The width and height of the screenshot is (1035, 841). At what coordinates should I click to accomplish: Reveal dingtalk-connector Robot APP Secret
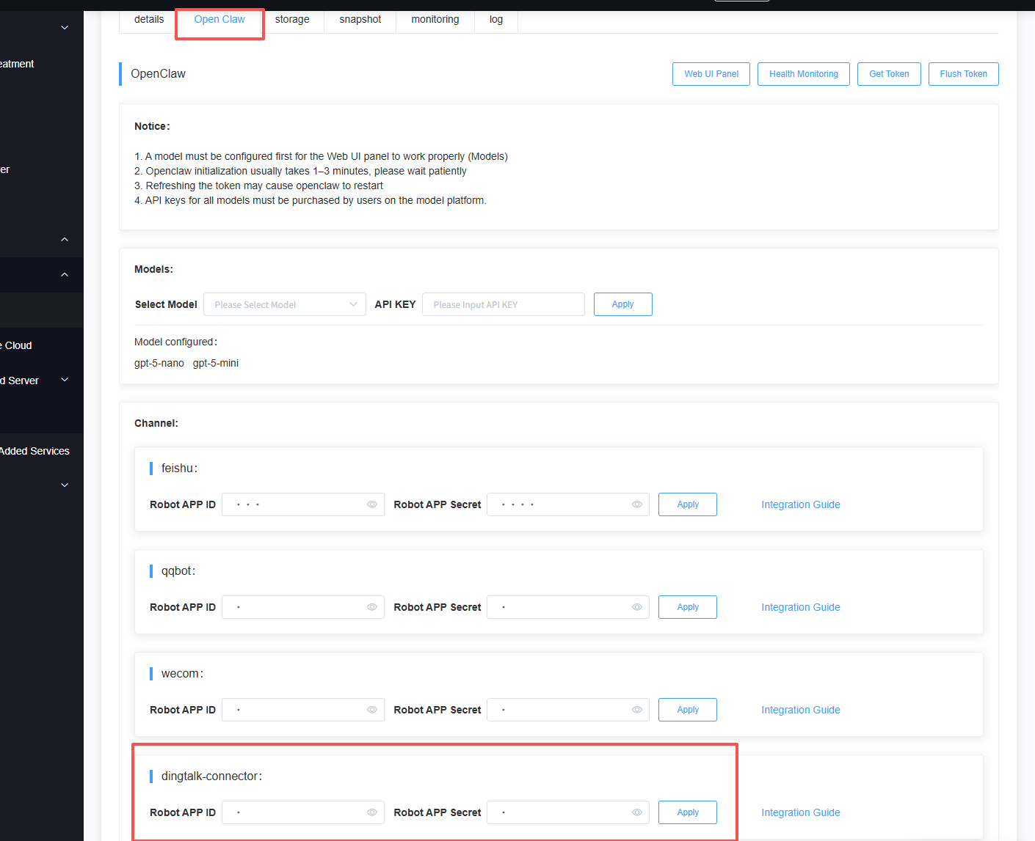point(637,812)
